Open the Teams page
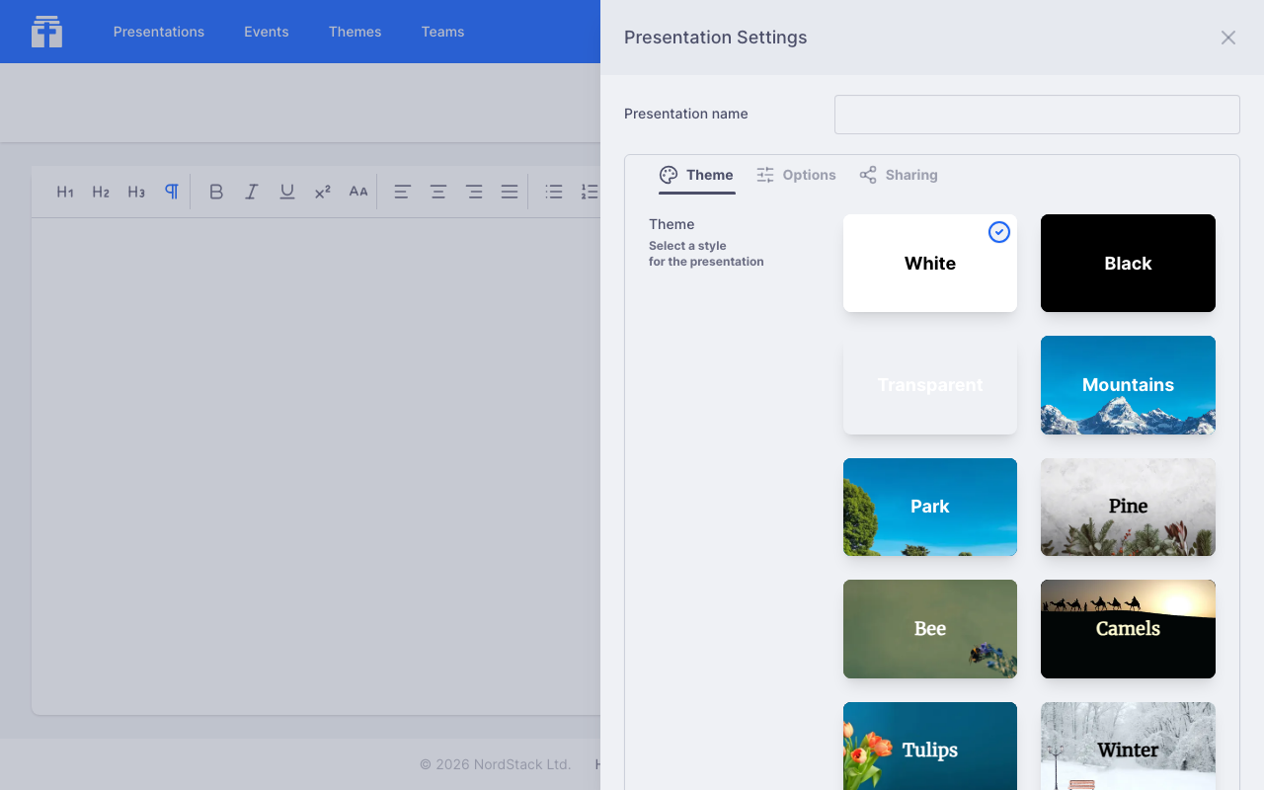 [442, 32]
